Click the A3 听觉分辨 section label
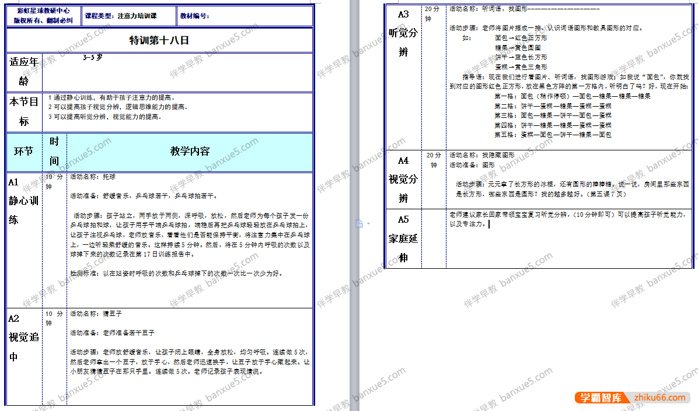Image resolution: width=698 pixels, height=411 pixels. point(403,33)
